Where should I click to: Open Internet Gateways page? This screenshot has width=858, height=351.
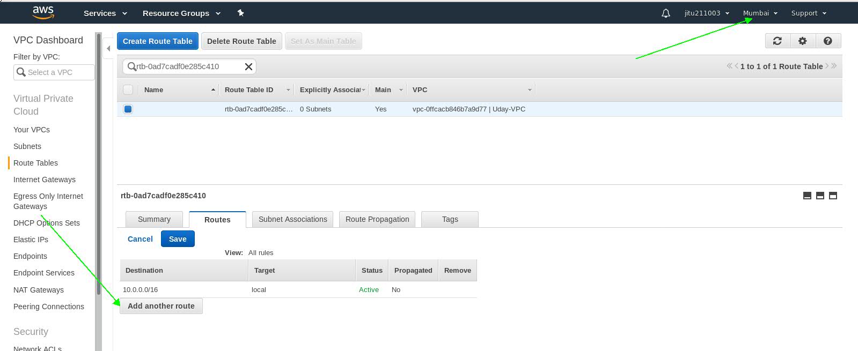[45, 180]
